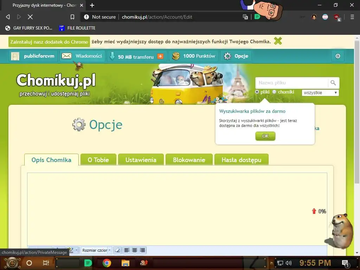The width and height of the screenshot is (360, 270).
Task: Open the network icon in system tray
Action: [x=280, y=263]
